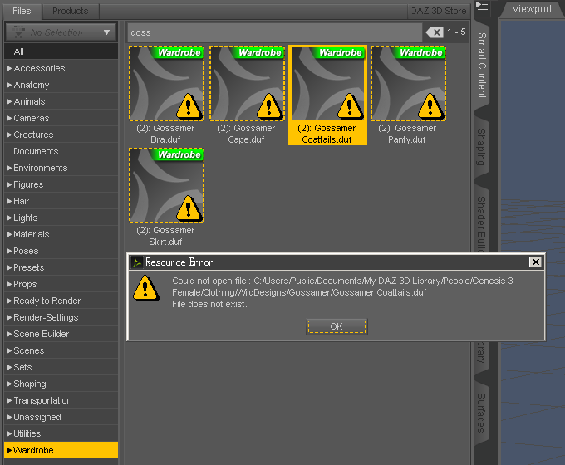Open the Surfaces side tab
This screenshot has height=465, width=565.
pyautogui.click(x=481, y=414)
